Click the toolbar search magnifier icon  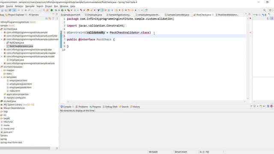click(x=265, y=10)
